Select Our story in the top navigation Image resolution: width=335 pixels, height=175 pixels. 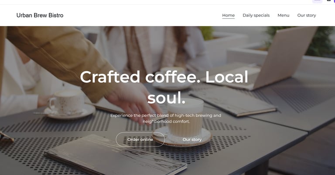(x=306, y=15)
